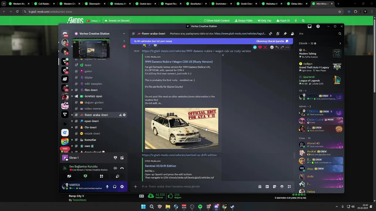Screen dimensions: 376x211
Task: Open Discord help icon
Action: pos(318,26)
